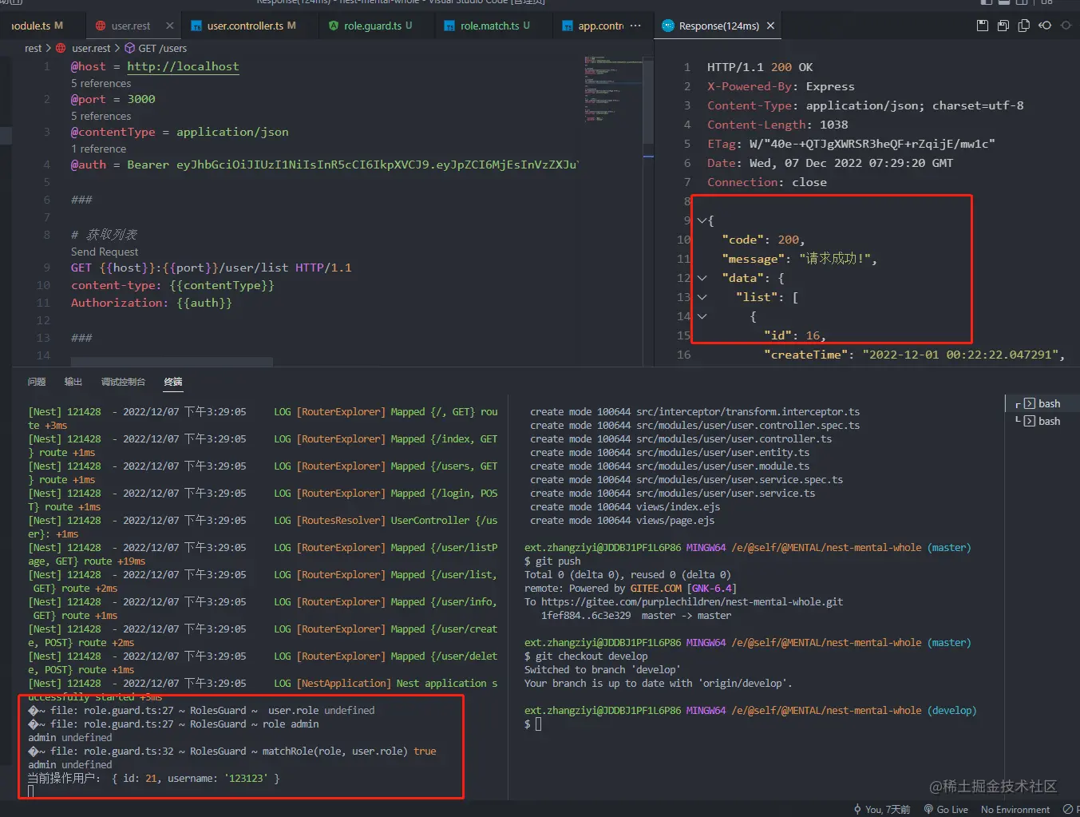Close the user.rest editor tab
The height and width of the screenshot is (817, 1080).
pos(169,26)
